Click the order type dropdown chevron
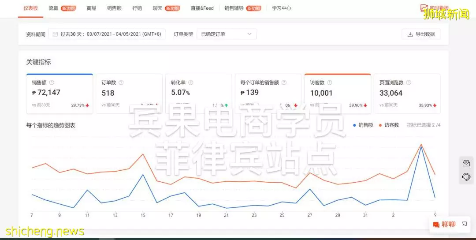Viewport: 476px width, 240px height. (x=249, y=34)
